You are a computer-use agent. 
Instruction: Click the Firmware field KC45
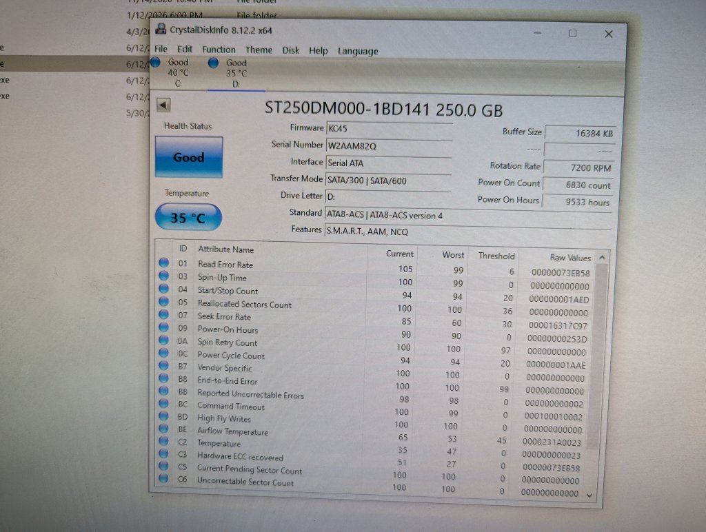point(389,129)
